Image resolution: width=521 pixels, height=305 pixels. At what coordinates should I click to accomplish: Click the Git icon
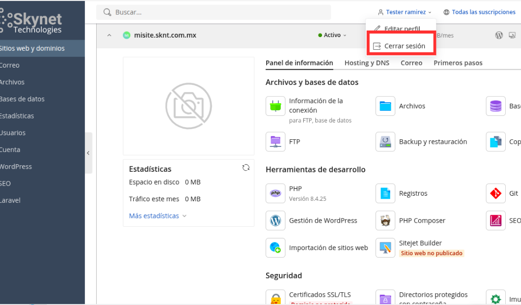[x=496, y=193]
